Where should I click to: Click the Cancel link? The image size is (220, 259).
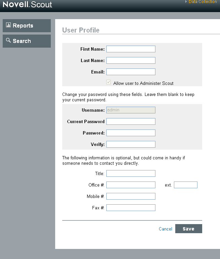[x=166, y=229]
